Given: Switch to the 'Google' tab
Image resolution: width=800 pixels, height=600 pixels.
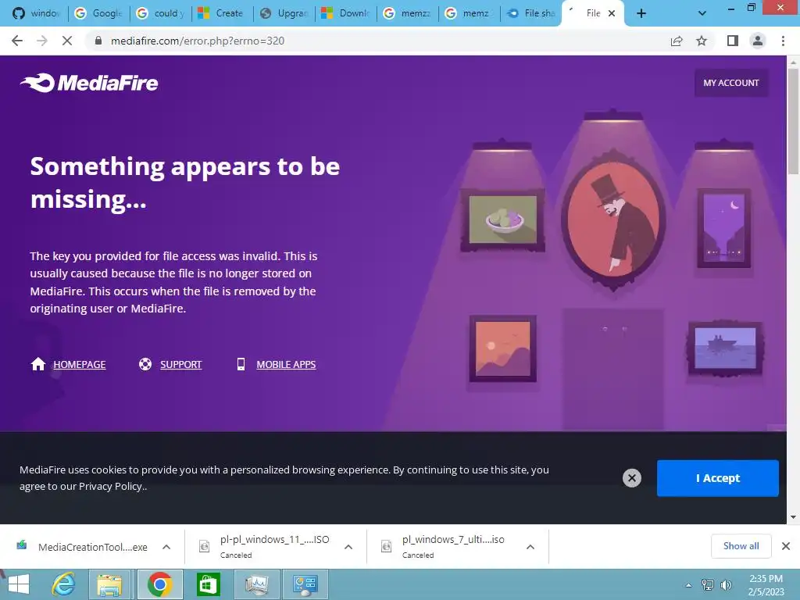Looking at the screenshot, I should [98, 13].
